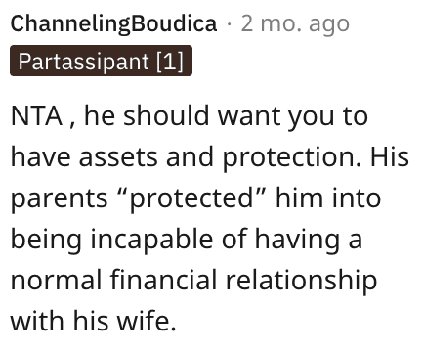This screenshot has height=352, width=424.
Task: Click the word "relationship" in the comment
Action: click(x=301, y=282)
